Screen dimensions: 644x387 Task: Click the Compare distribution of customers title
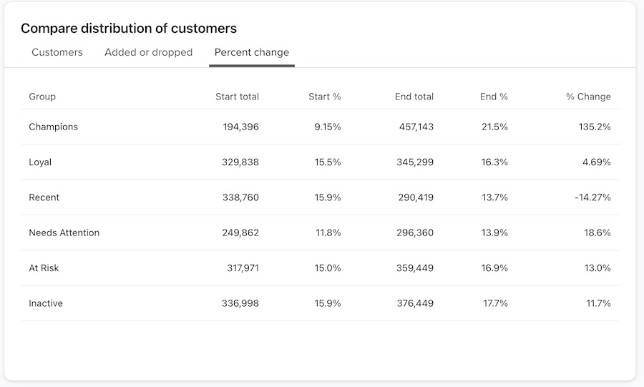click(x=129, y=29)
